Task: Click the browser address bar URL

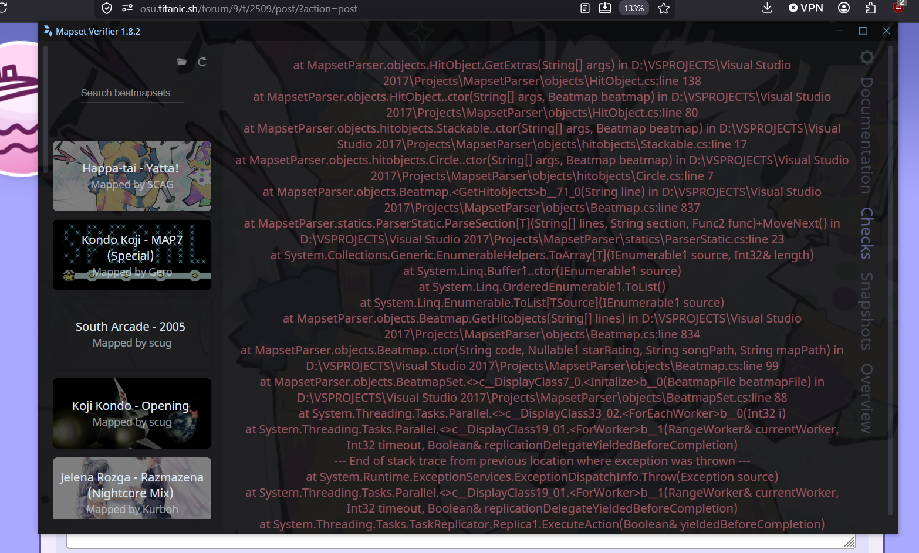Action: [x=248, y=9]
